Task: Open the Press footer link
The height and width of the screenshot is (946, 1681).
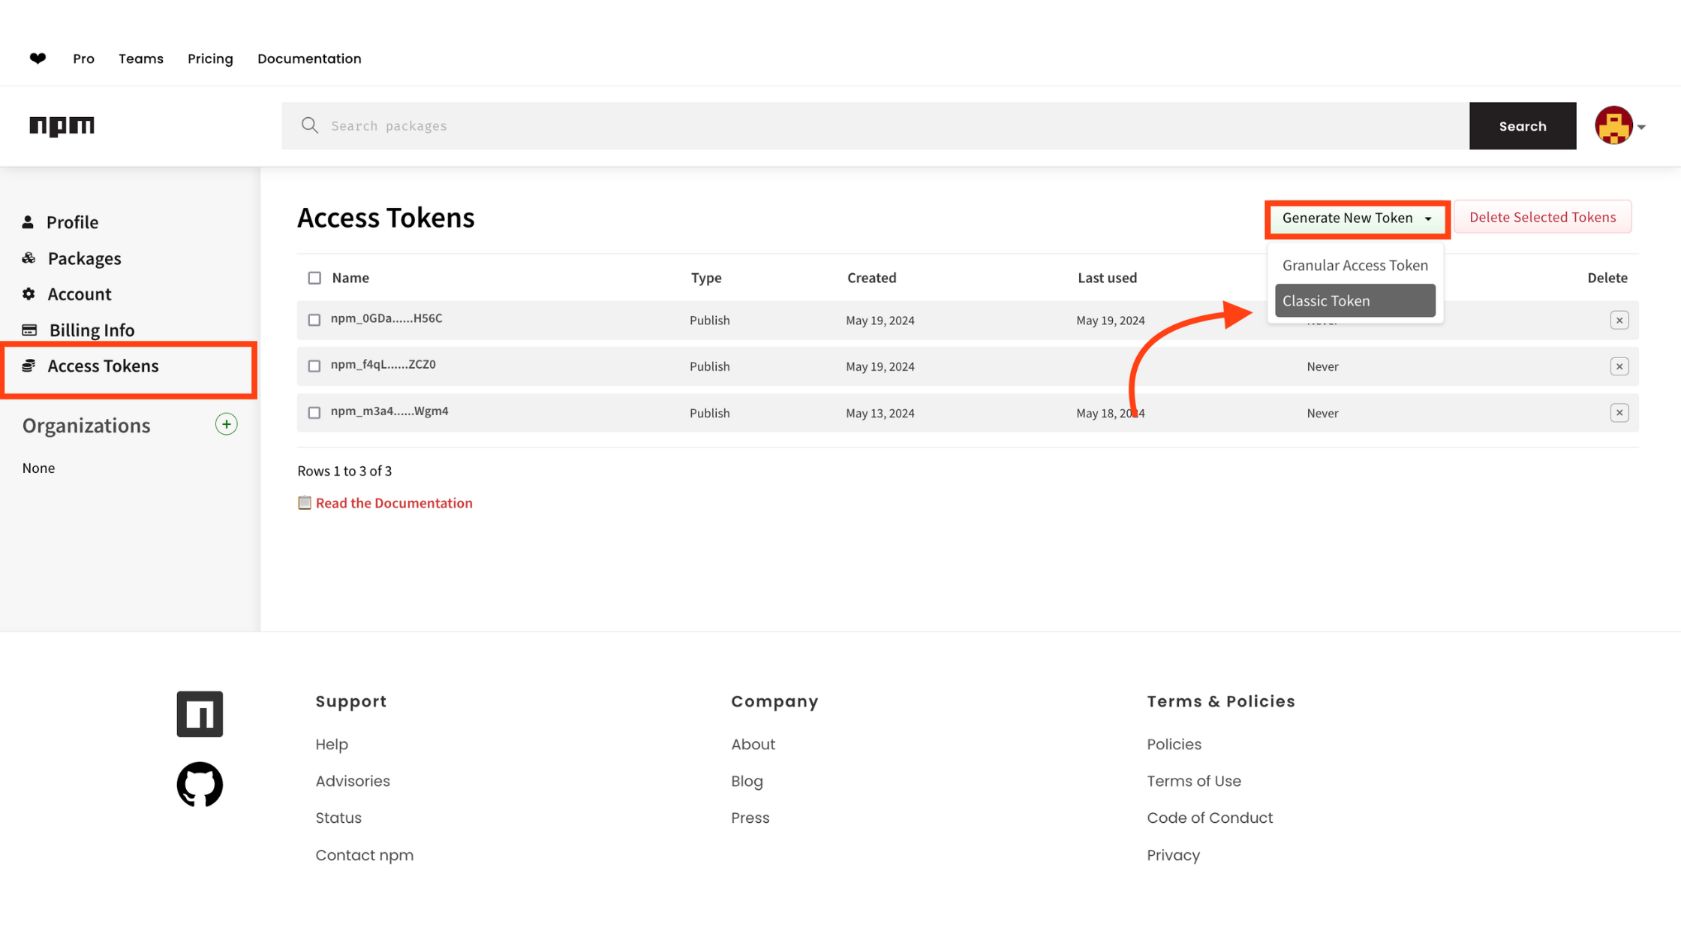Action: click(750, 818)
